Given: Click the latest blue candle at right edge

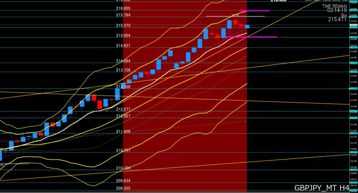Looking at the screenshot, I should (x=247, y=27).
